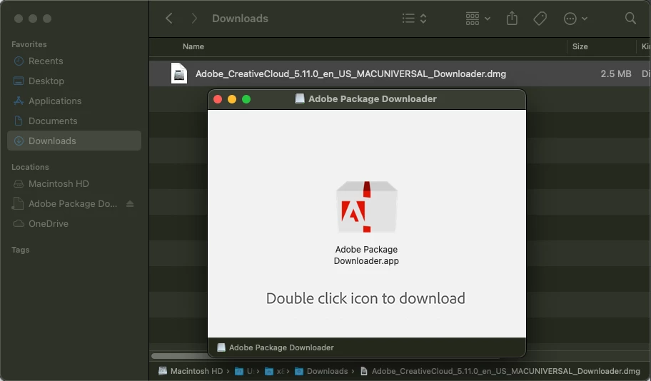Select Adobe Package Downloader volume in sidebar
Viewport: 651px width, 381px height.
65,203
